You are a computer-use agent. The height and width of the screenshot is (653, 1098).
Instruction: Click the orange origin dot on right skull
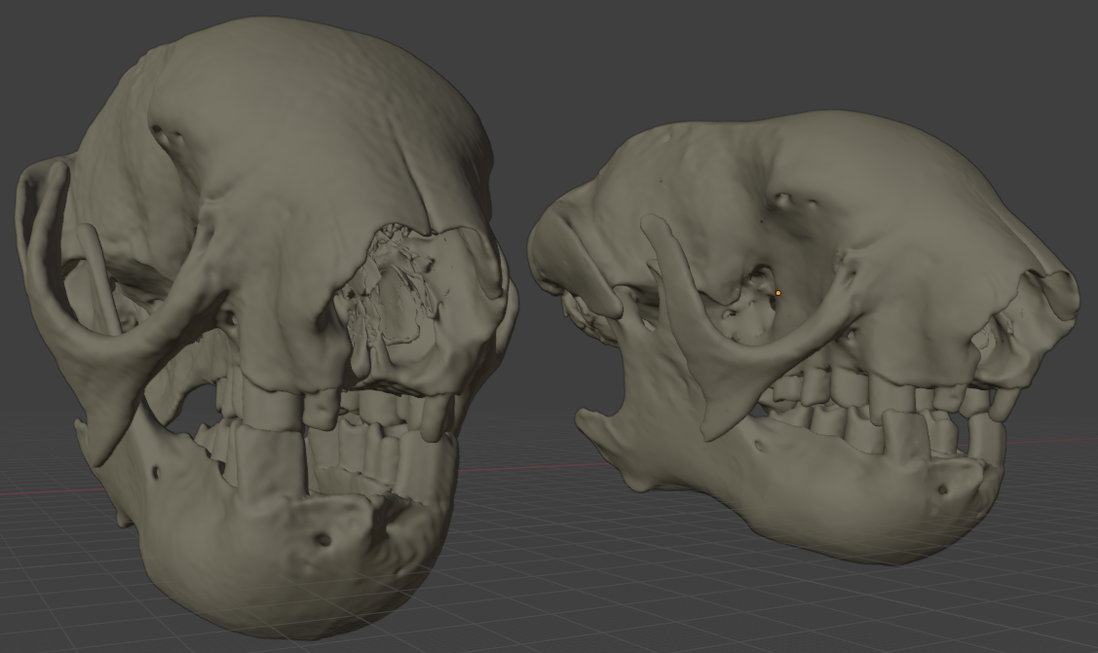(x=778, y=293)
